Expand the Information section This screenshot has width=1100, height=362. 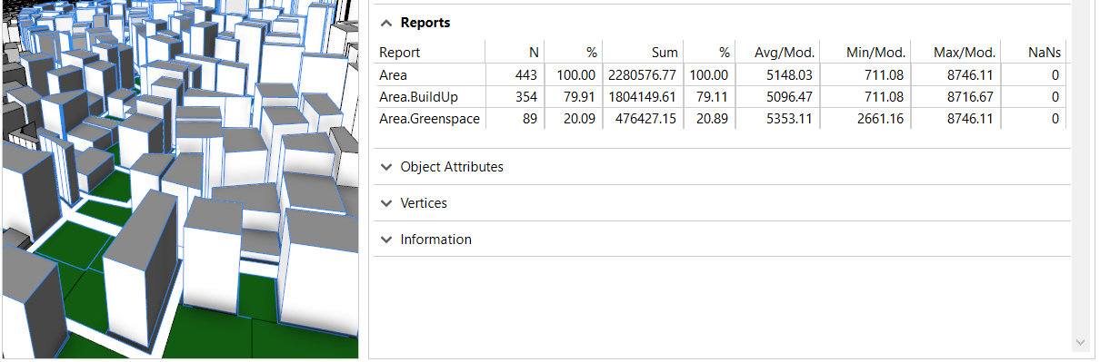point(386,240)
